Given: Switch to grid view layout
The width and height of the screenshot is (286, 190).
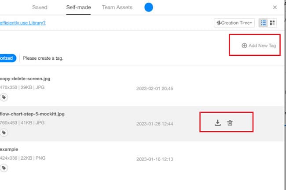Looking at the screenshot, I should click(272, 23).
